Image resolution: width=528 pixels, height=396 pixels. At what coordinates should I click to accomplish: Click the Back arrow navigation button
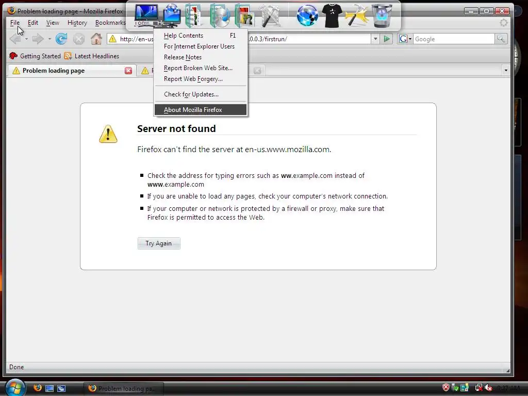tap(15, 39)
